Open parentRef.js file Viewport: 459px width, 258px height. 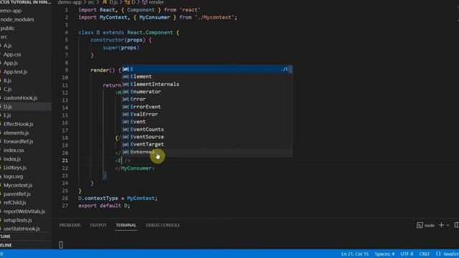[17, 194]
